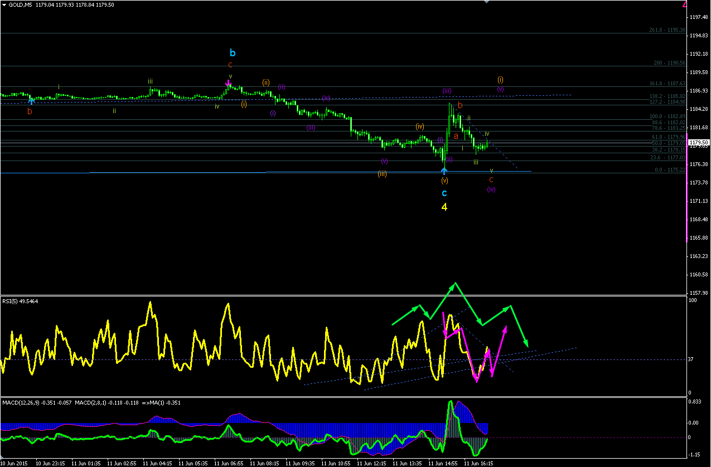Click the 161.8 - 1187.63 Fibonacci label

(x=668, y=84)
